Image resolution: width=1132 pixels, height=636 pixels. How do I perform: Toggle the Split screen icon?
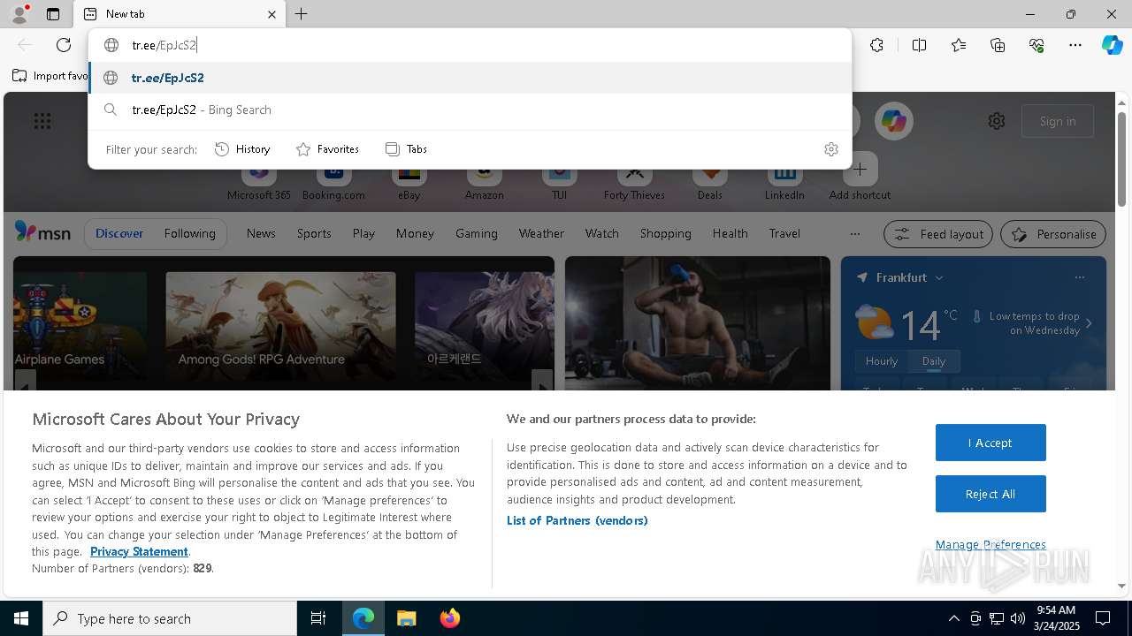[x=919, y=45]
